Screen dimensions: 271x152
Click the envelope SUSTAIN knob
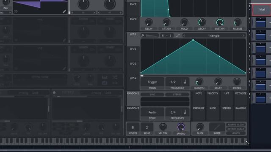220,22
